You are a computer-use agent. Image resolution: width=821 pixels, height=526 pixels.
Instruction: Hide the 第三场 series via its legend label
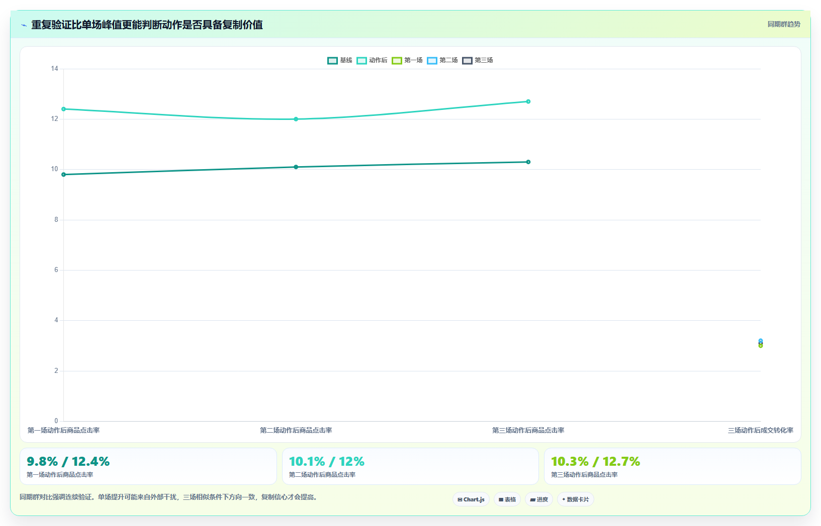point(484,60)
